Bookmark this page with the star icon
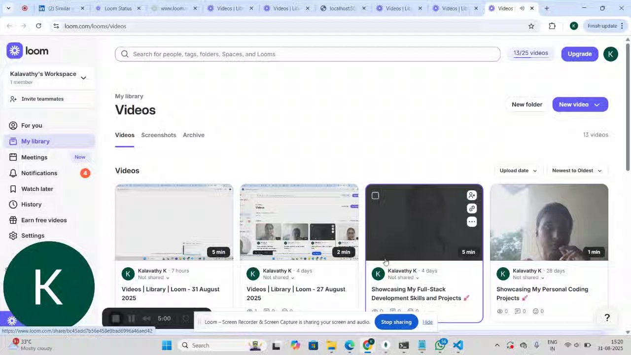Screen dimensions: 631x355 click(x=531, y=26)
